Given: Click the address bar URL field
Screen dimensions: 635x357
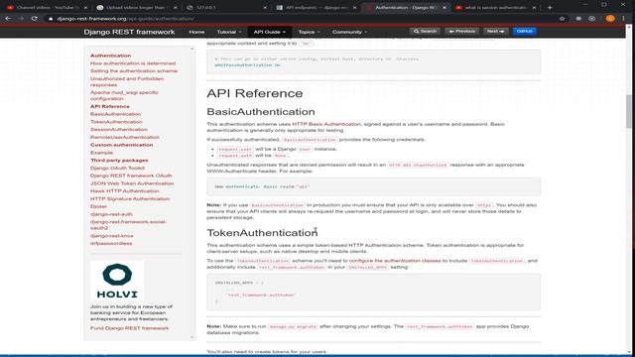Looking at the screenshot, I should click(300, 19).
